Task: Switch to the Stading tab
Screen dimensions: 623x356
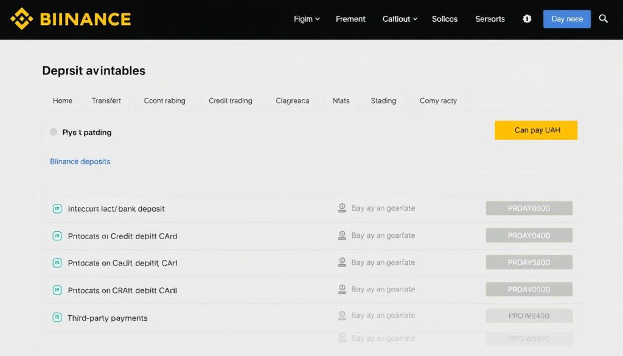Action: pyautogui.click(x=383, y=101)
